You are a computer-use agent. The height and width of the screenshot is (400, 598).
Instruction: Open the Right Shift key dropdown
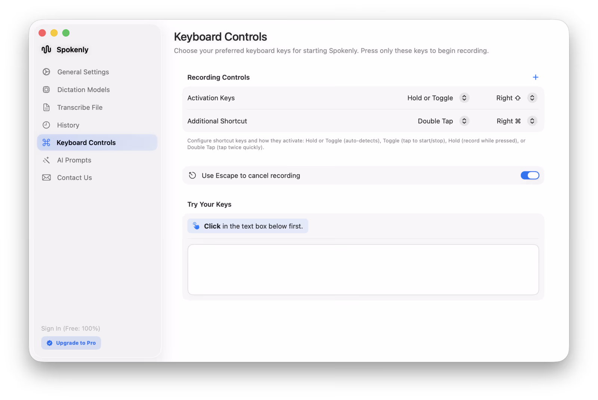[532, 98]
